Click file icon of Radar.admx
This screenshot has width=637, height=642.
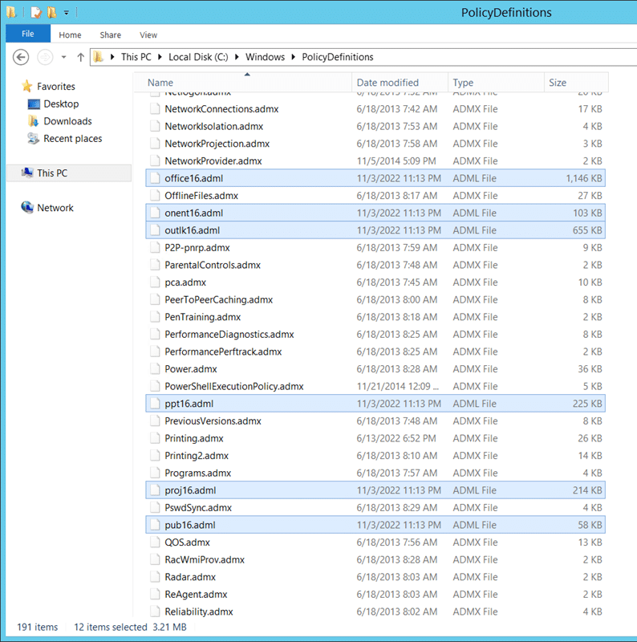pos(155,577)
